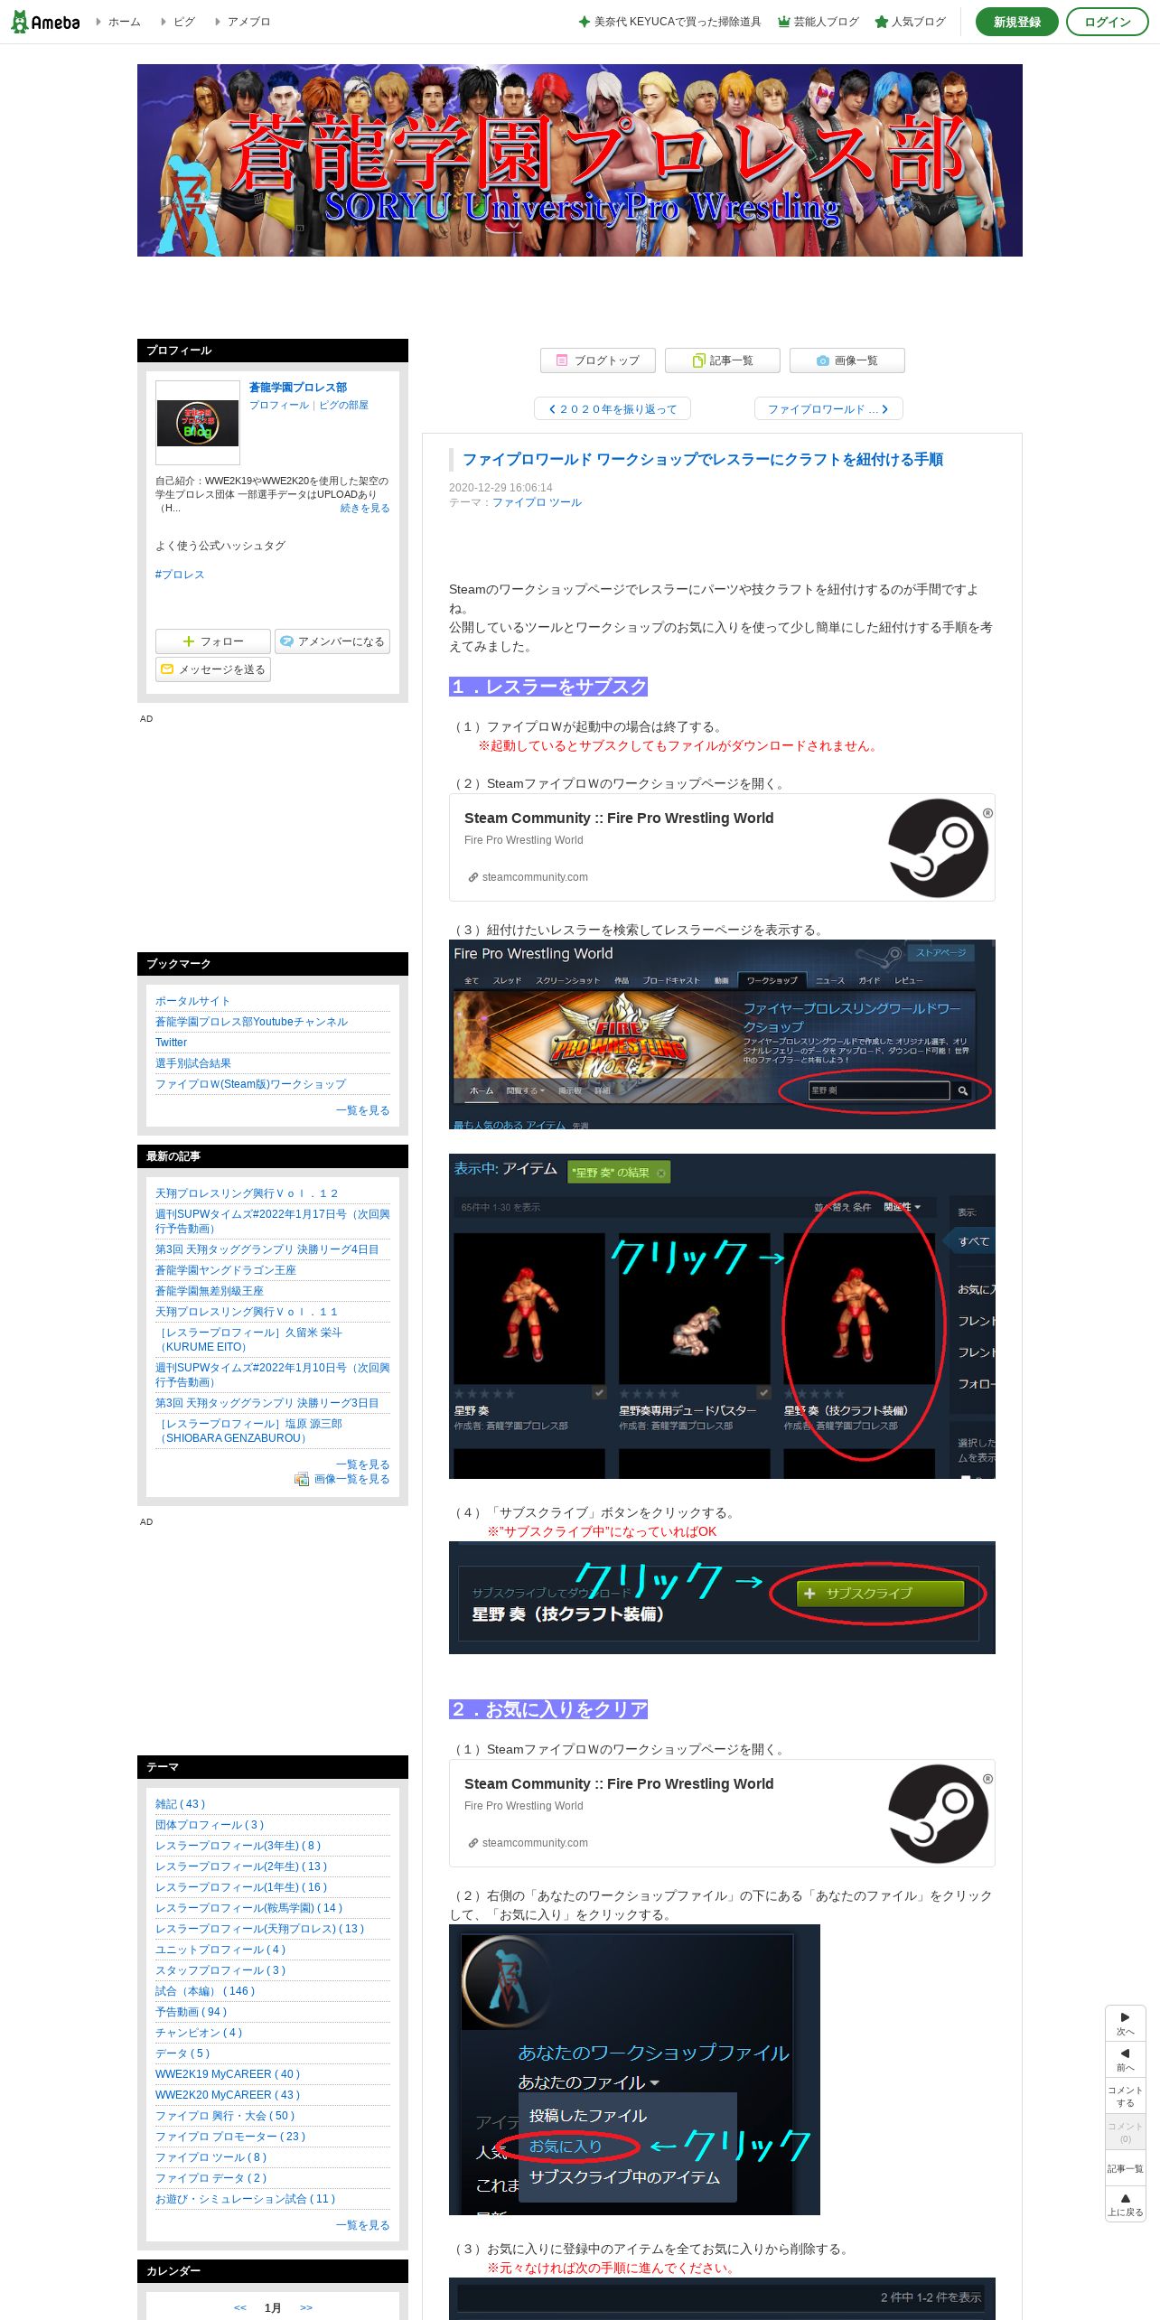Open bookmark ファイプロW(Steam版)ワークショップ
The height and width of the screenshot is (2320, 1160).
tap(250, 1084)
